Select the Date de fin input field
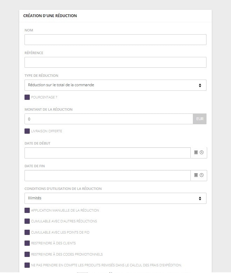The image size is (231, 273). pyautogui.click(x=107, y=176)
